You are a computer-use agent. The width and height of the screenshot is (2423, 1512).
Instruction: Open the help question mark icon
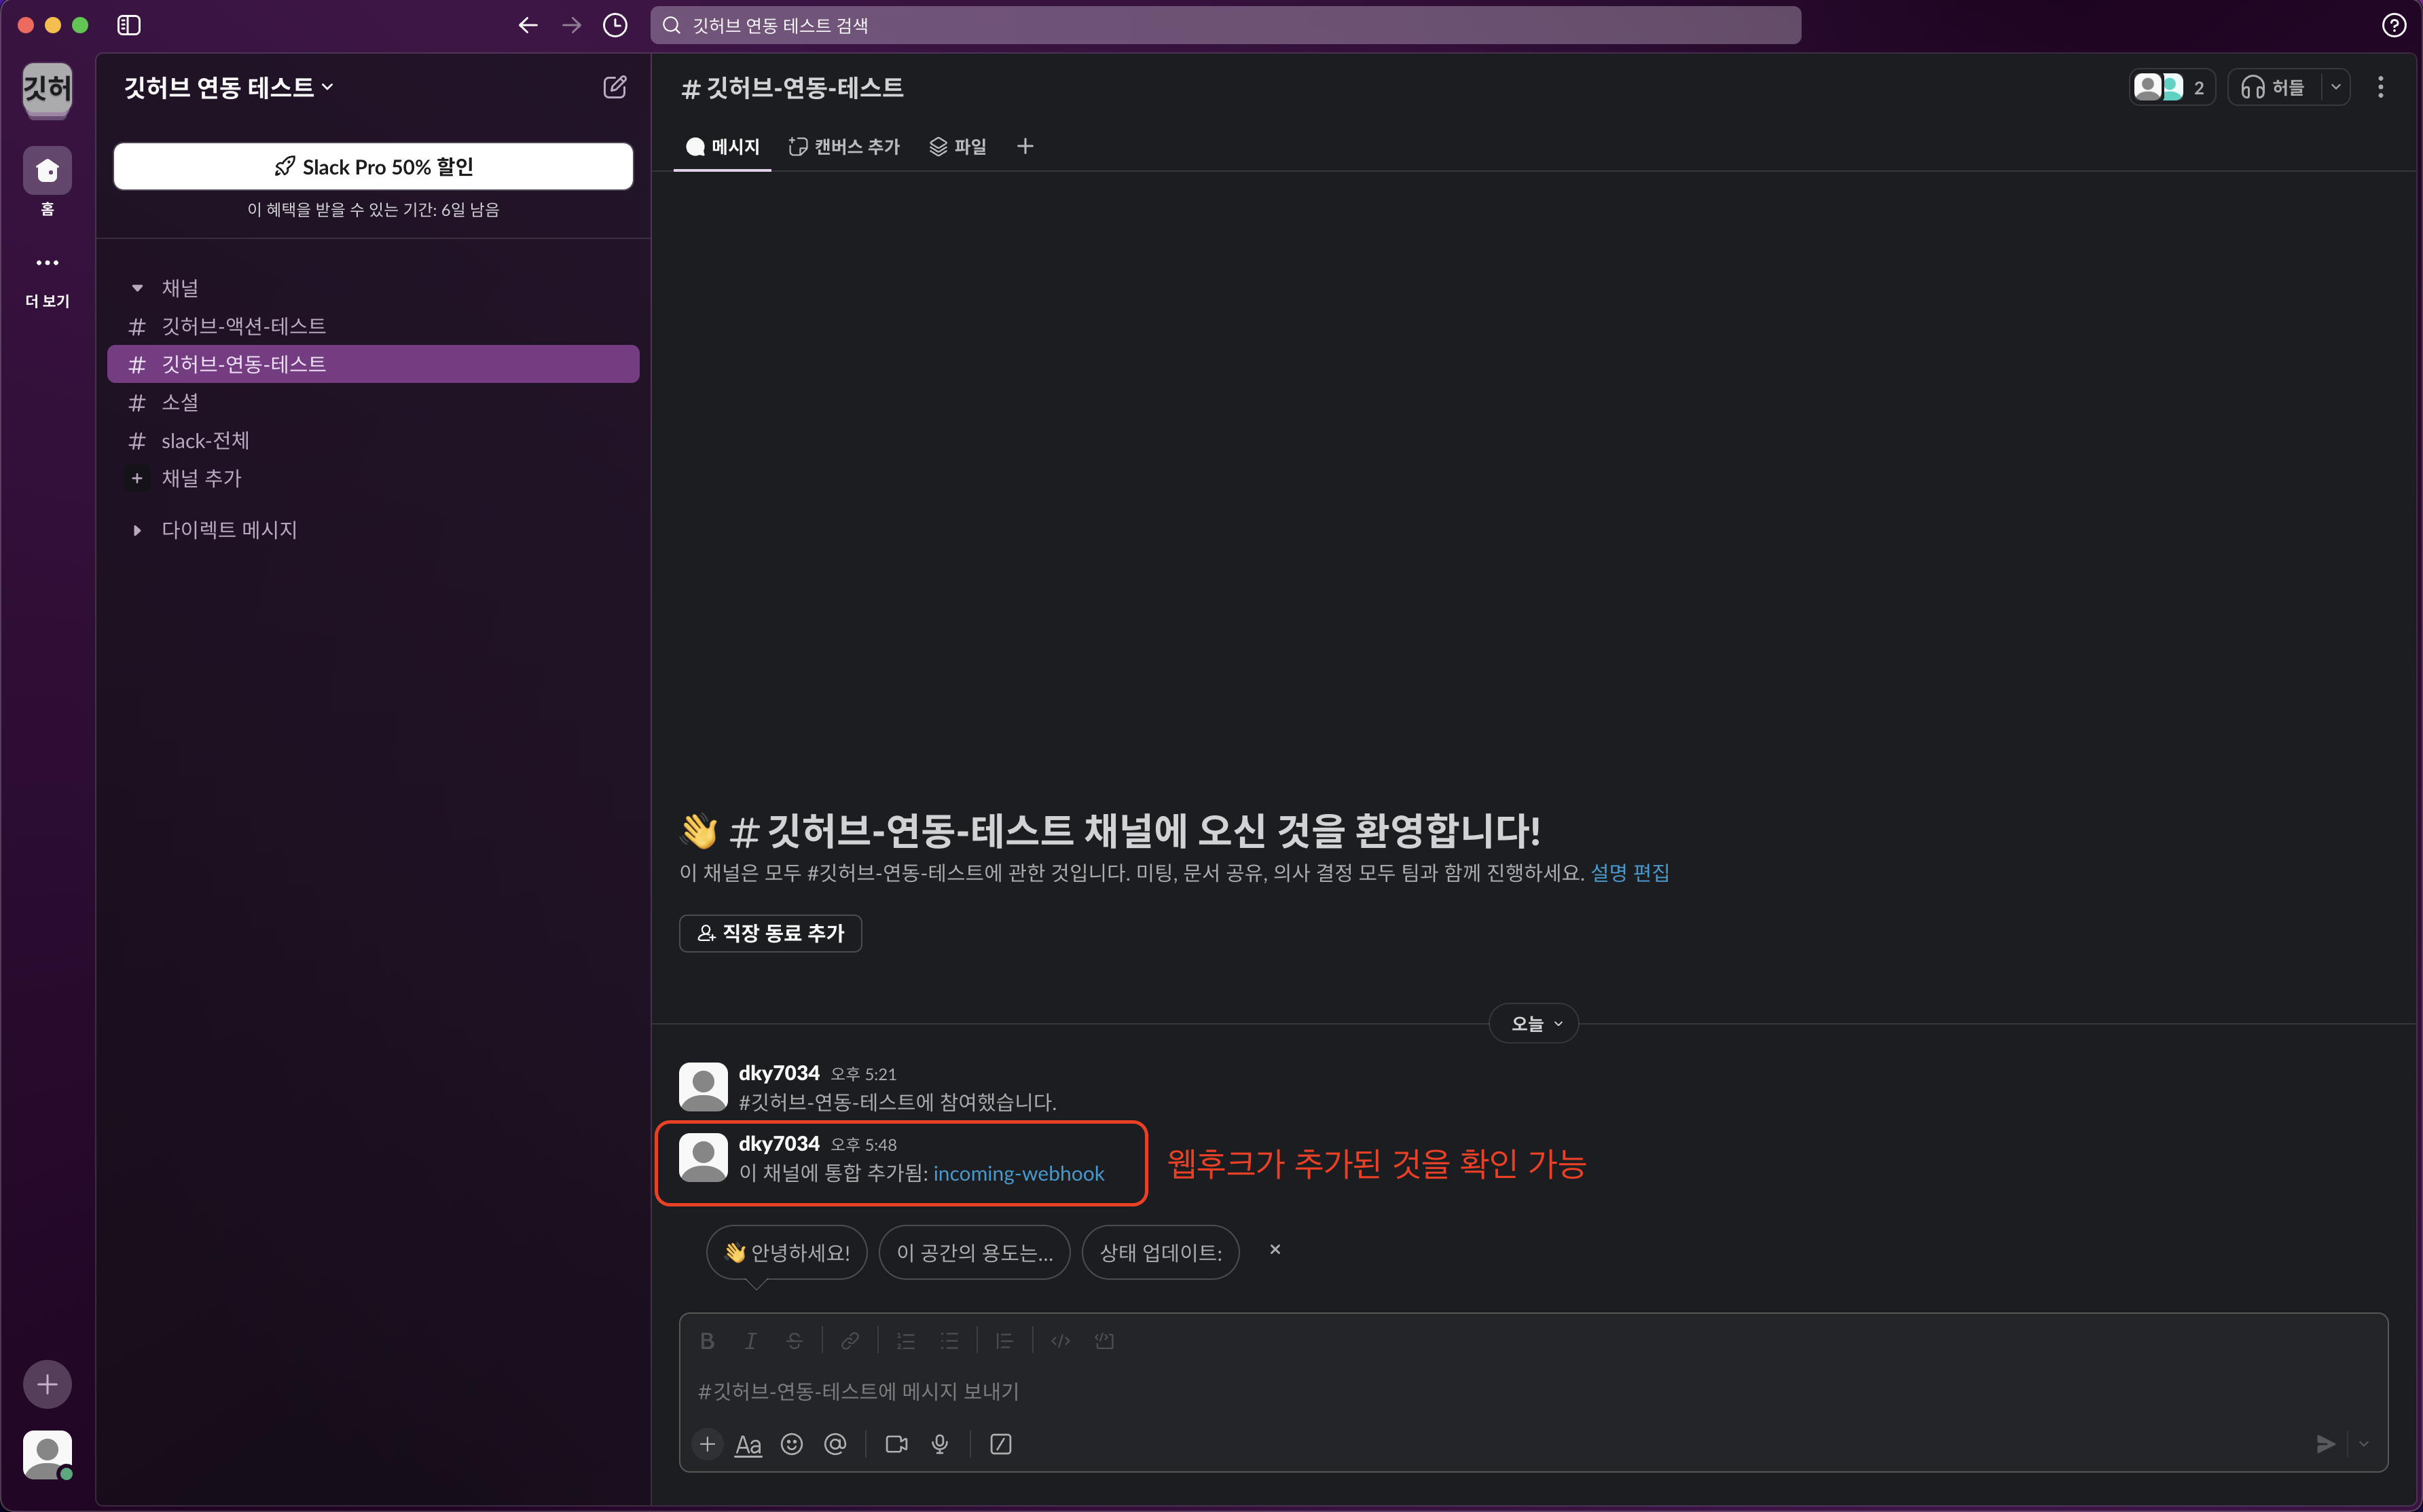[x=2393, y=25]
